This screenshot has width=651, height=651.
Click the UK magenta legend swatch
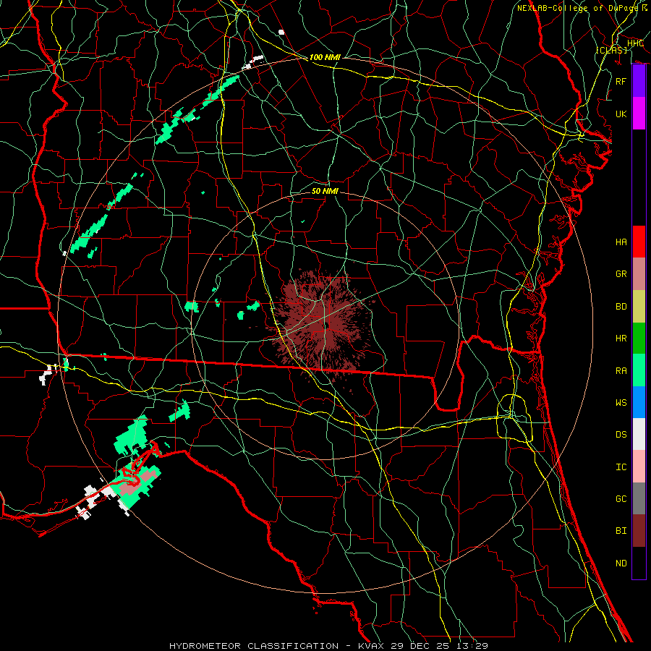[x=639, y=114]
